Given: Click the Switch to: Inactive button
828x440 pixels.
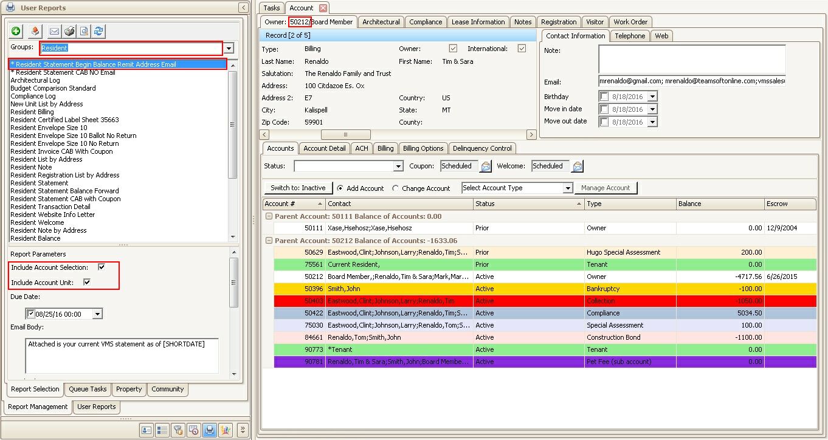Looking at the screenshot, I should coord(298,188).
